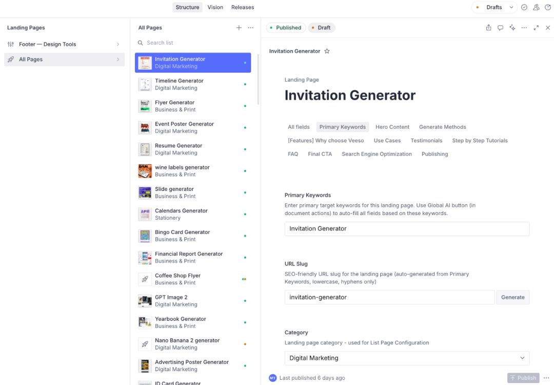
Task: Open the Final CTA tab
Action: [320, 154]
